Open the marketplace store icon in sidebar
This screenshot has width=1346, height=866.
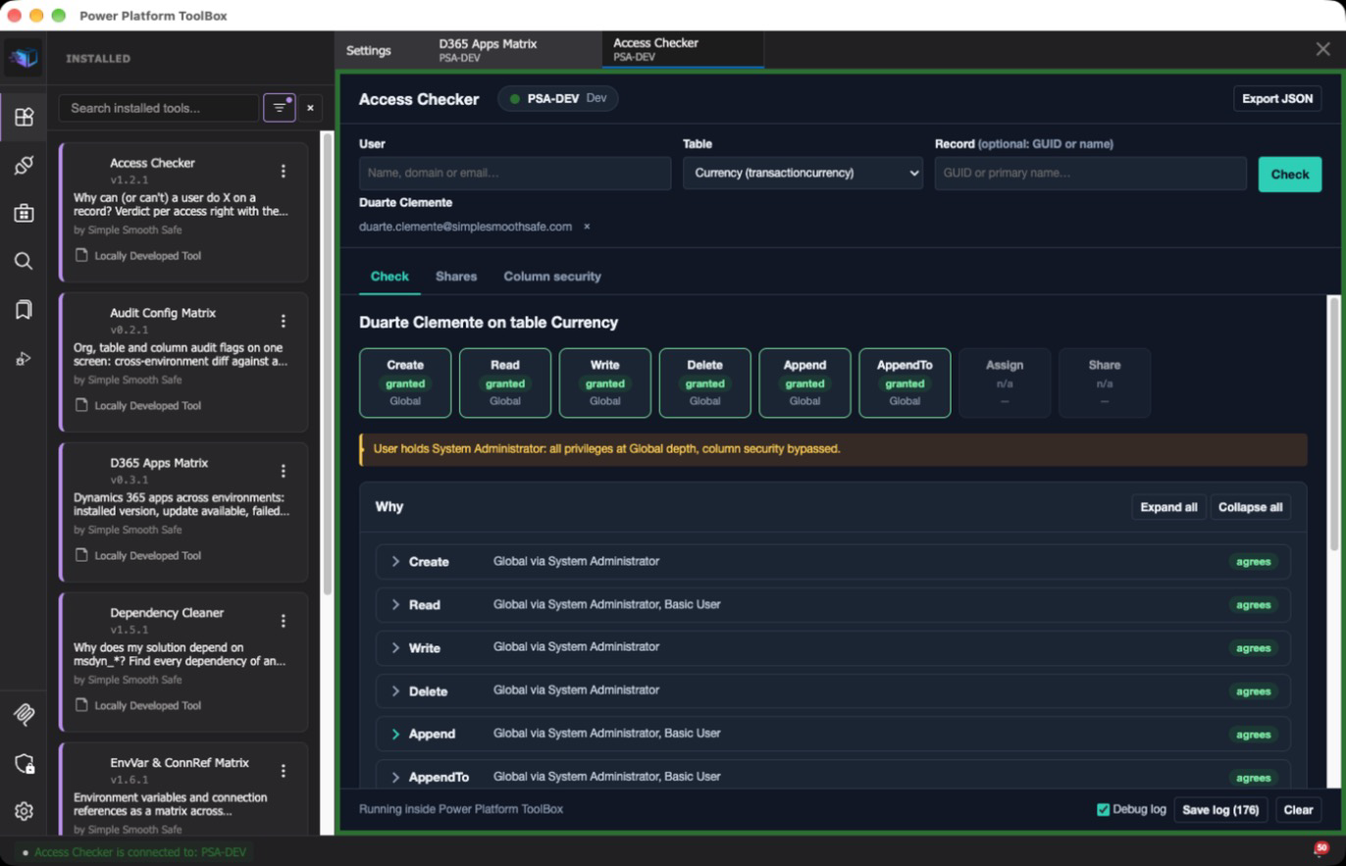click(x=24, y=213)
